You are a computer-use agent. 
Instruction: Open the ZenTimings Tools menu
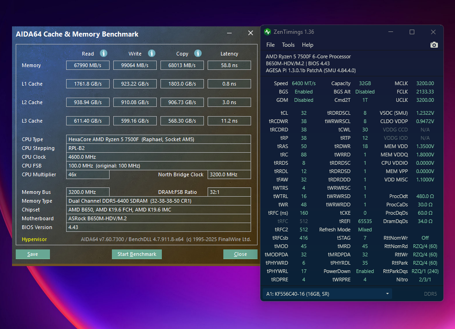tap(288, 45)
